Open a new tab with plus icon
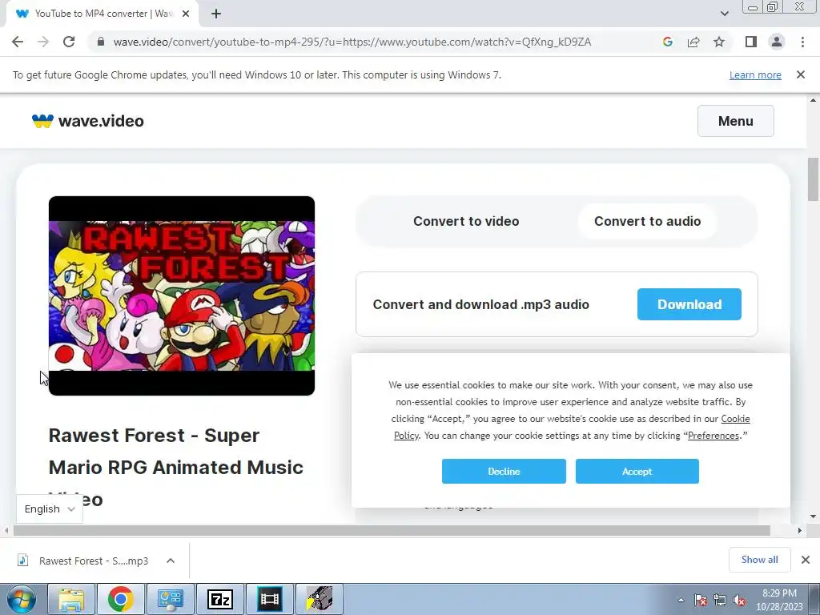Image resolution: width=820 pixels, height=615 pixels. pyautogui.click(x=216, y=14)
